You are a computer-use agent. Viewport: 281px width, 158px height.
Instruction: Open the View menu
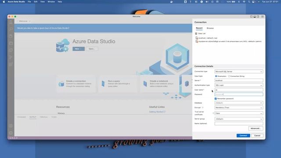[43, 2]
